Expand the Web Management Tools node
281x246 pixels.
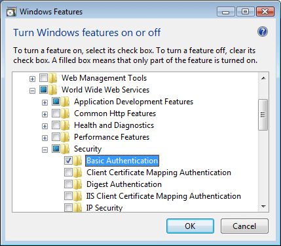(32, 79)
